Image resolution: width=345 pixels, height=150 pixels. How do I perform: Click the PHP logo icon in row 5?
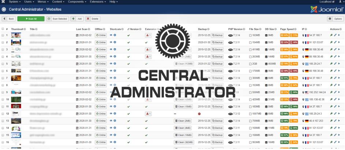coord(230,64)
